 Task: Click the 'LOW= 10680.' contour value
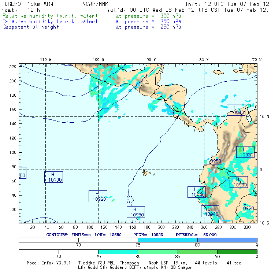click(x=109, y=235)
